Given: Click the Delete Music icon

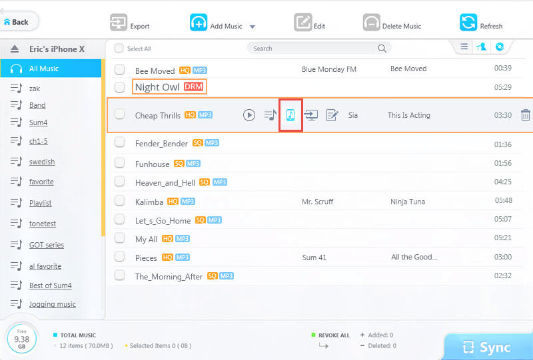Looking at the screenshot, I should 372,23.
